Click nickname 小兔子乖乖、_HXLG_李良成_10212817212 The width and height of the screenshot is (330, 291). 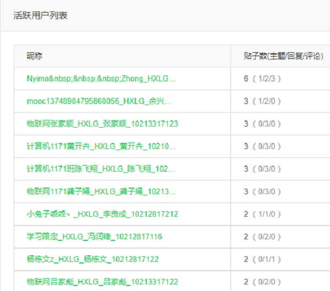(x=102, y=214)
